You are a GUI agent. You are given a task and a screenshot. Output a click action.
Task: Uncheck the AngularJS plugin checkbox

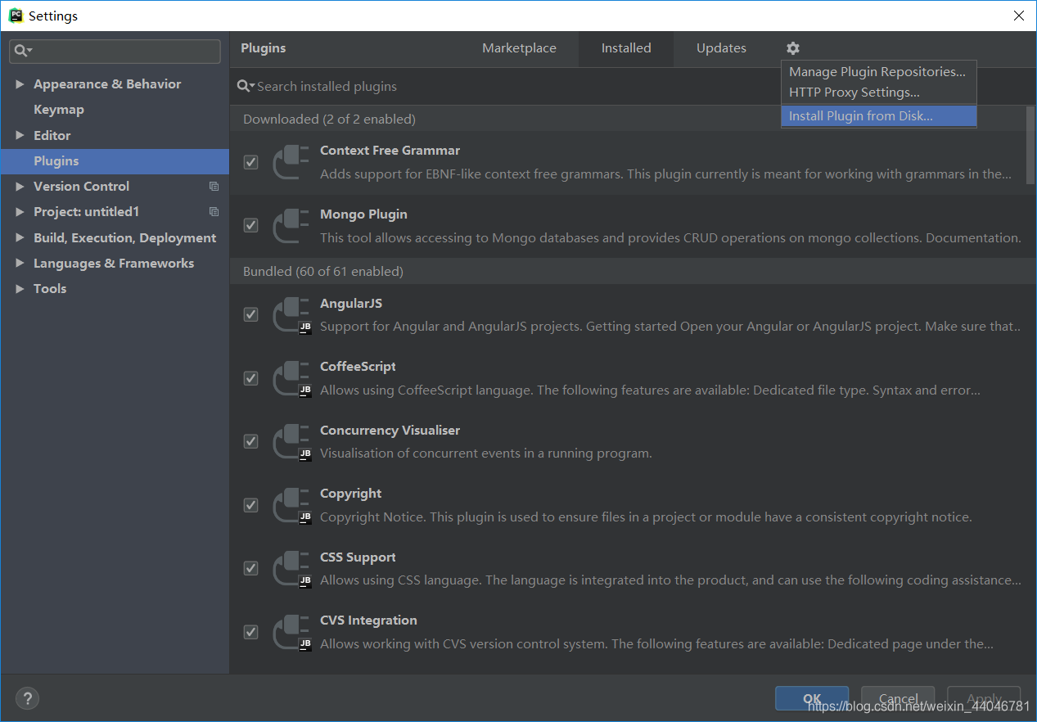(x=250, y=314)
